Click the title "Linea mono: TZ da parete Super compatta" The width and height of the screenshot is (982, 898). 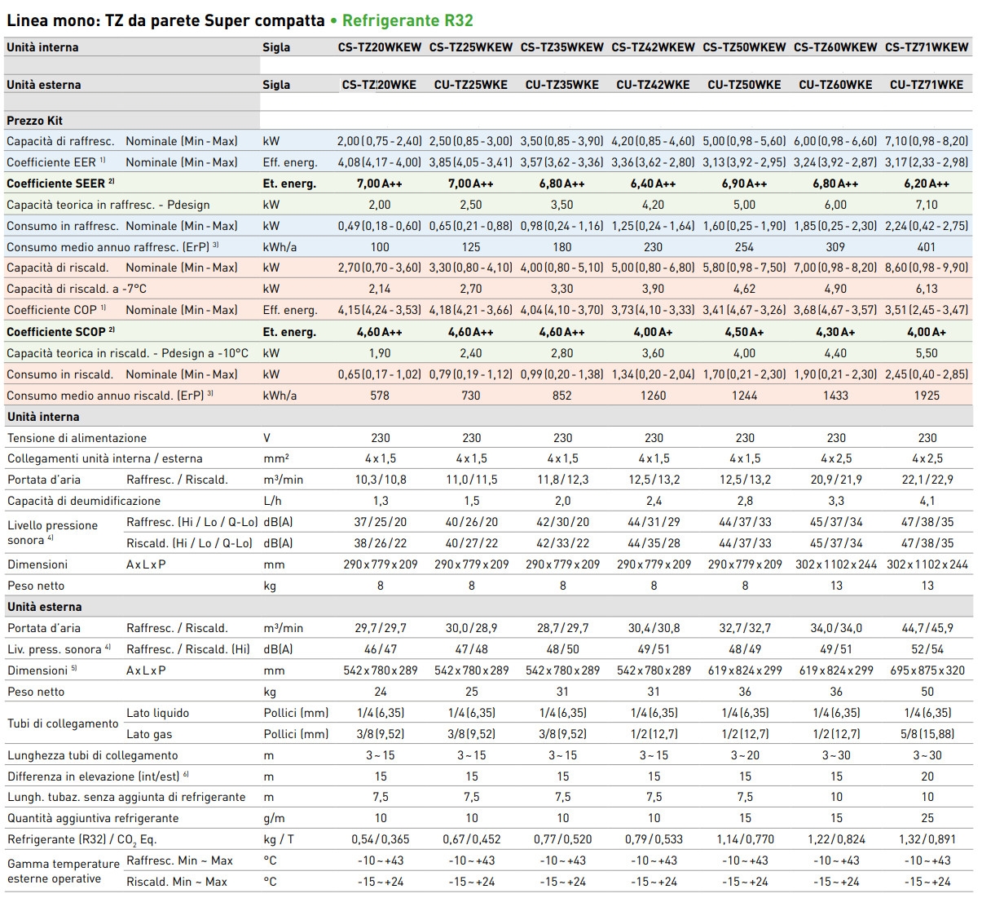(165, 20)
